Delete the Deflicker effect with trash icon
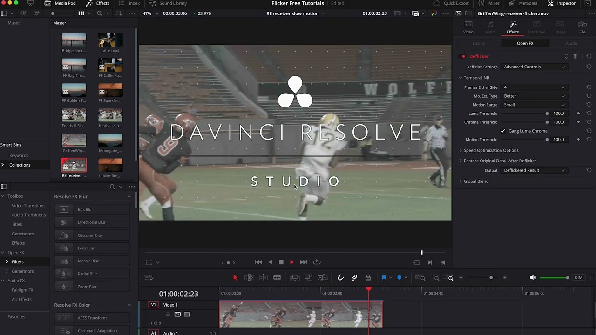 tap(575, 56)
